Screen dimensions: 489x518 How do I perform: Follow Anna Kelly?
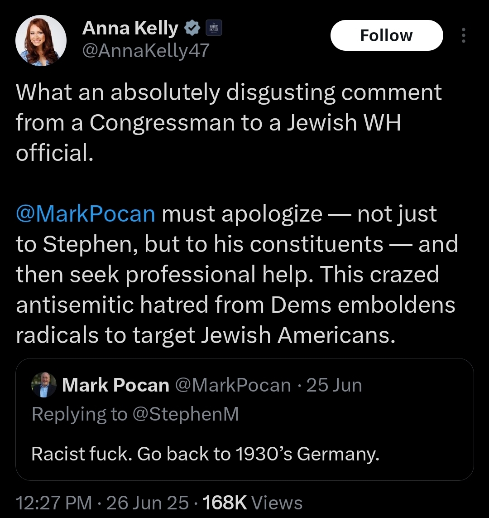387,35
